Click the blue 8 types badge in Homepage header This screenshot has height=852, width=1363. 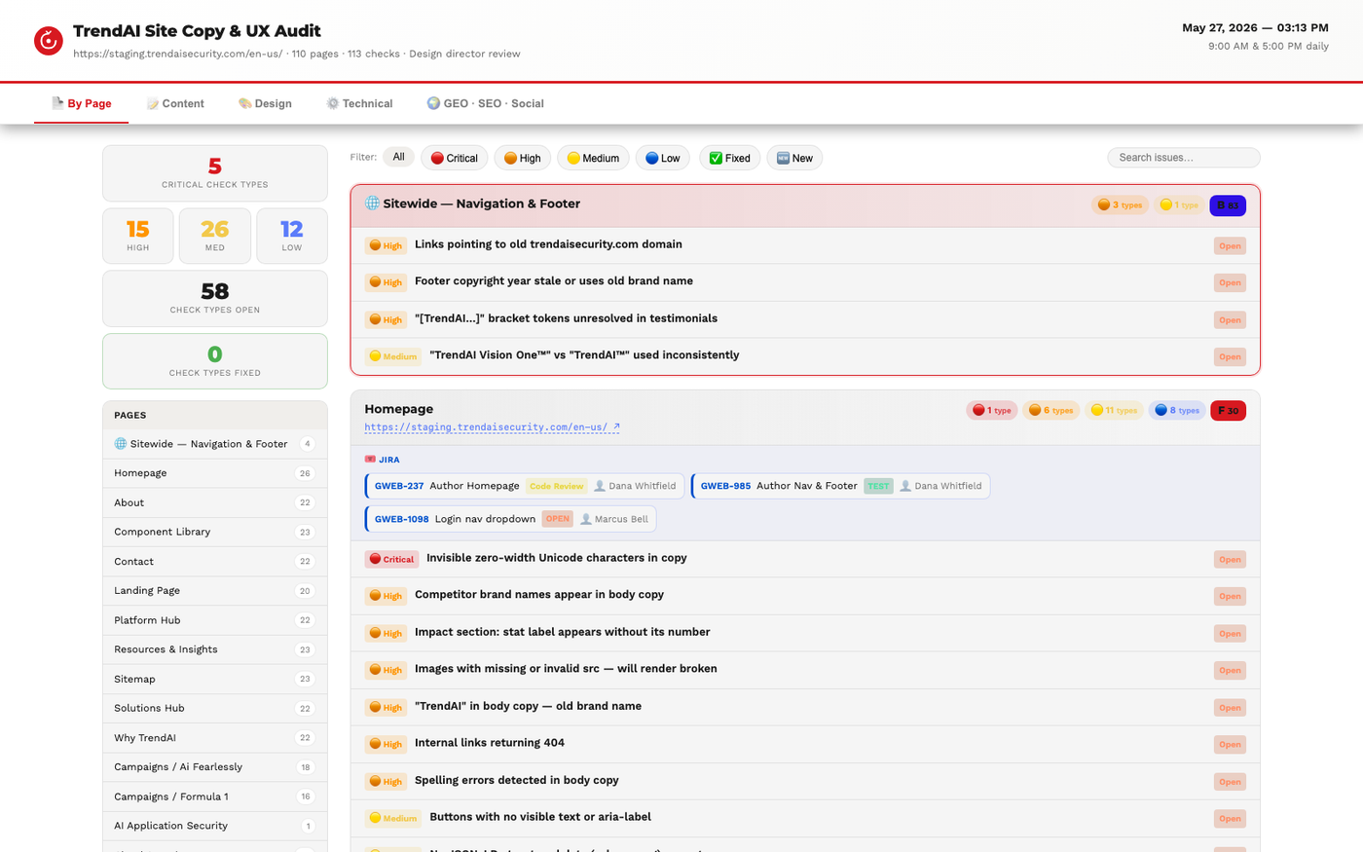click(1177, 411)
